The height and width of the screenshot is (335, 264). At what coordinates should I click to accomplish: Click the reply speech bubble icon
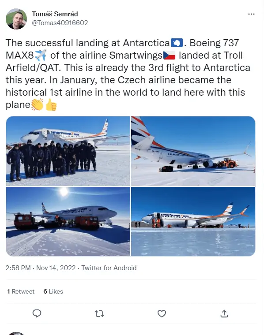pyautogui.click(x=37, y=313)
